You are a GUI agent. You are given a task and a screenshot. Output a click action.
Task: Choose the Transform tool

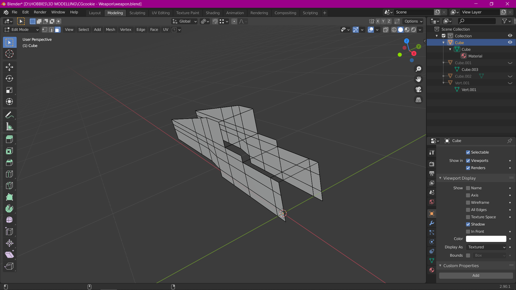click(9, 102)
